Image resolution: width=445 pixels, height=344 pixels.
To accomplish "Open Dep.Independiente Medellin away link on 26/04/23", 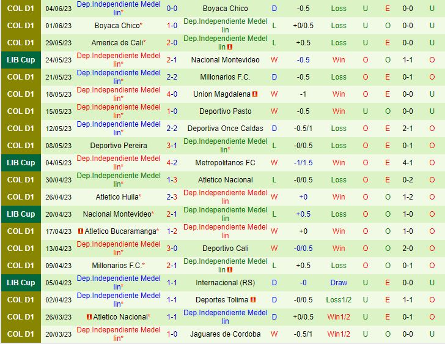I will pyautogui.click(x=226, y=197).
